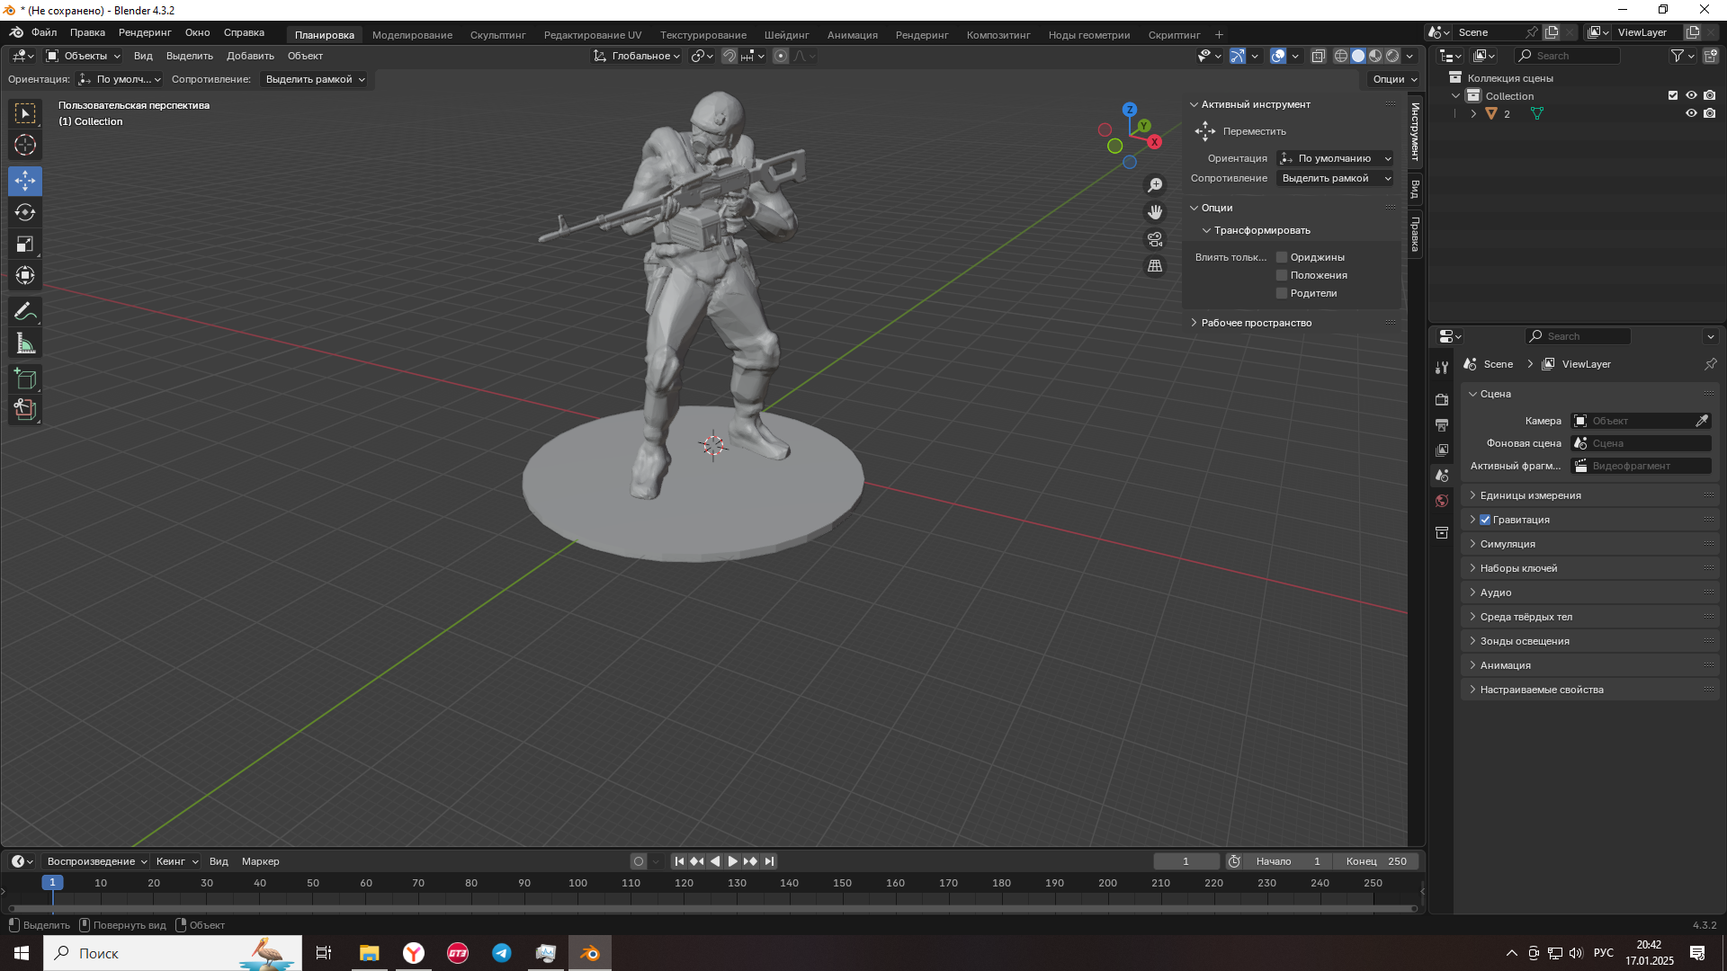Toggle the Гравитация checkbox
Image resolution: width=1727 pixels, height=971 pixels.
(1485, 520)
